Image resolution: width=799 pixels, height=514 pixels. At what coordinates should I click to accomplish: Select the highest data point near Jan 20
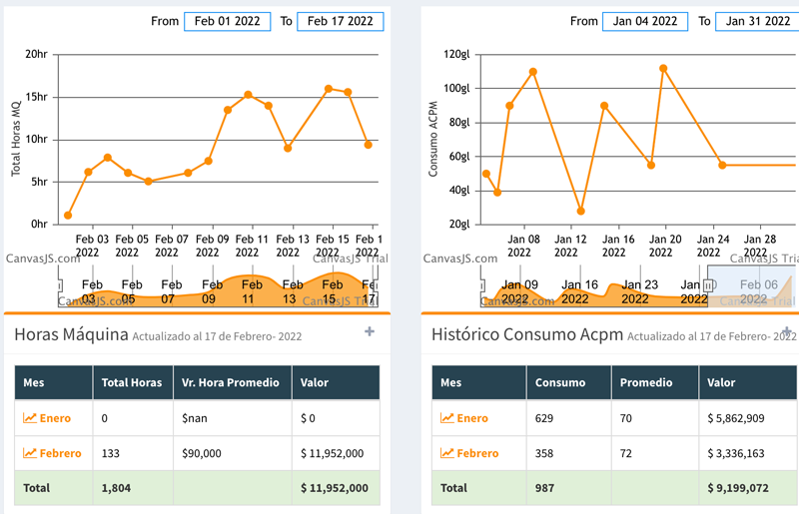pos(663,69)
